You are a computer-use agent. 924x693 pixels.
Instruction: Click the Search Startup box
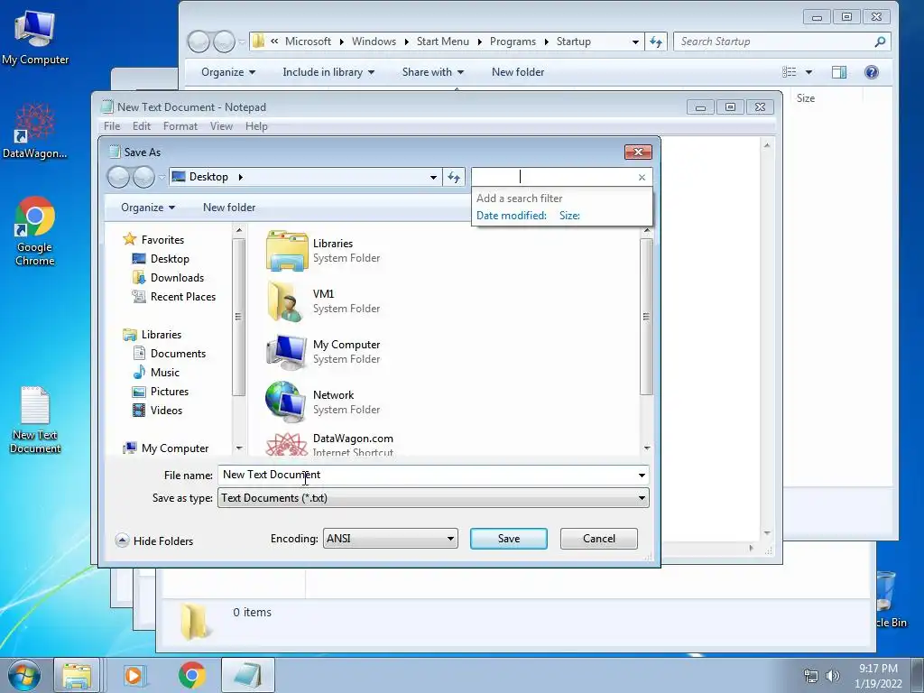click(781, 42)
